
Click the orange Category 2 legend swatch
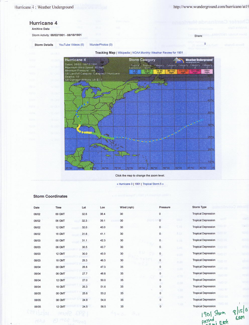pos(171,72)
